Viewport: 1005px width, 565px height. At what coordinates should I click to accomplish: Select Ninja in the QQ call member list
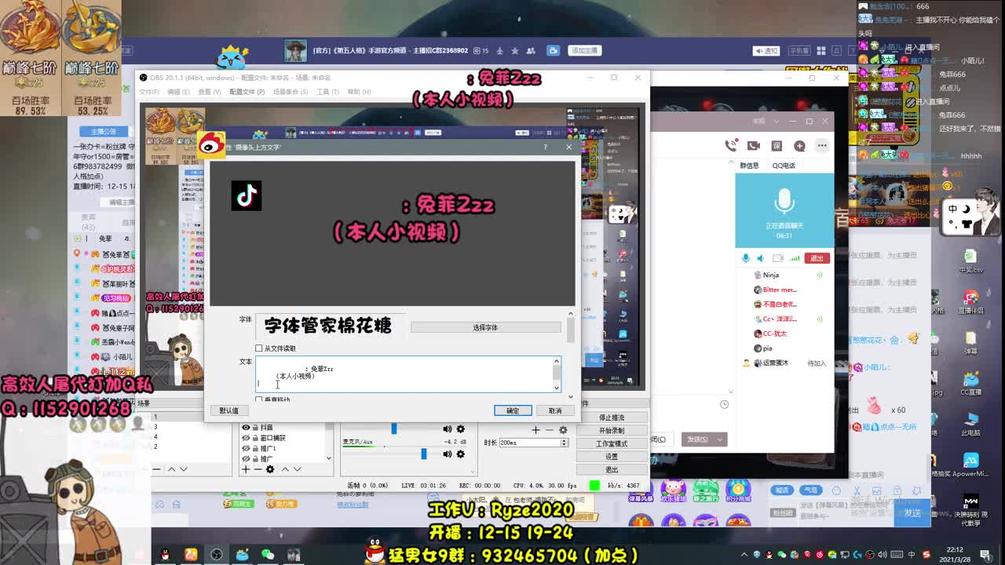click(771, 275)
